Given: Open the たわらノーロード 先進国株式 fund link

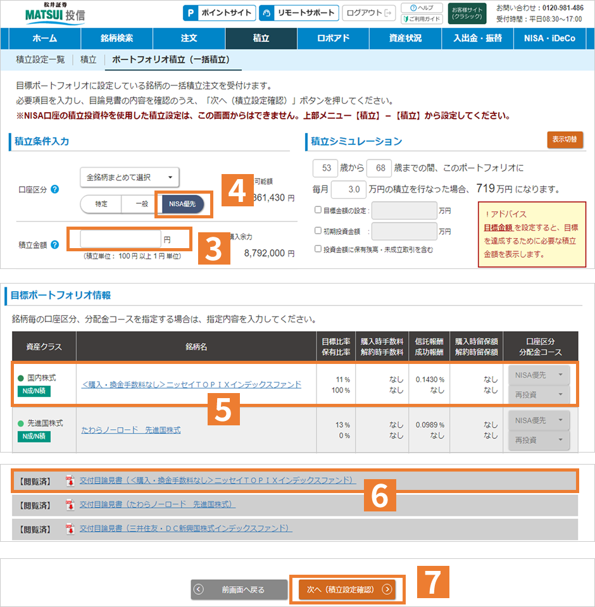Looking at the screenshot, I should pyautogui.click(x=131, y=430).
